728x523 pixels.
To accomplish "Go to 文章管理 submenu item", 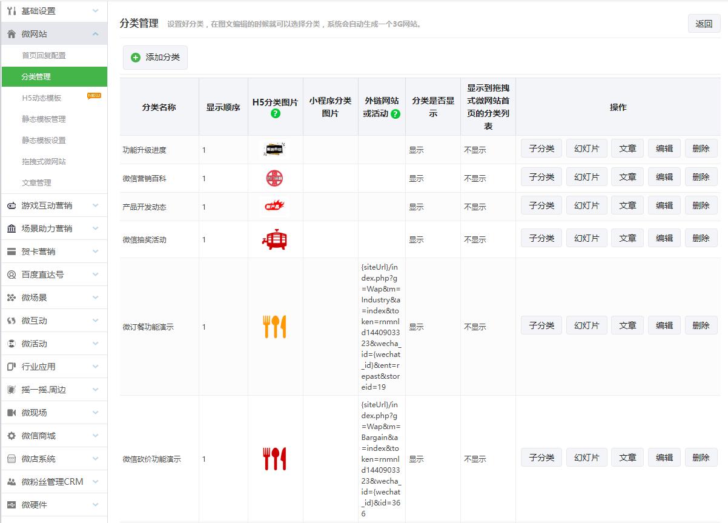I will tap(36, 183).
